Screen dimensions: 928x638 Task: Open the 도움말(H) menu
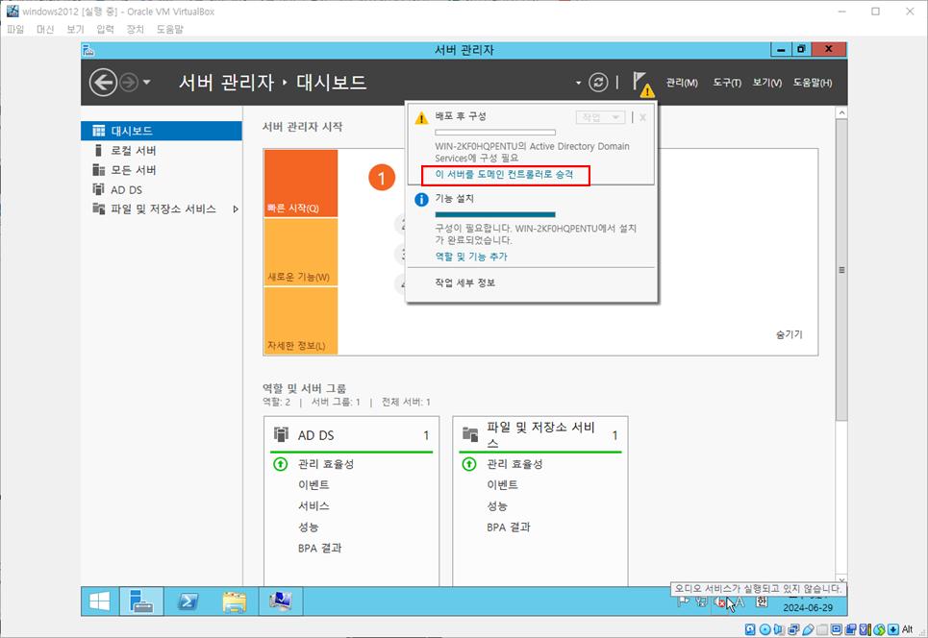tap(813, 83)
